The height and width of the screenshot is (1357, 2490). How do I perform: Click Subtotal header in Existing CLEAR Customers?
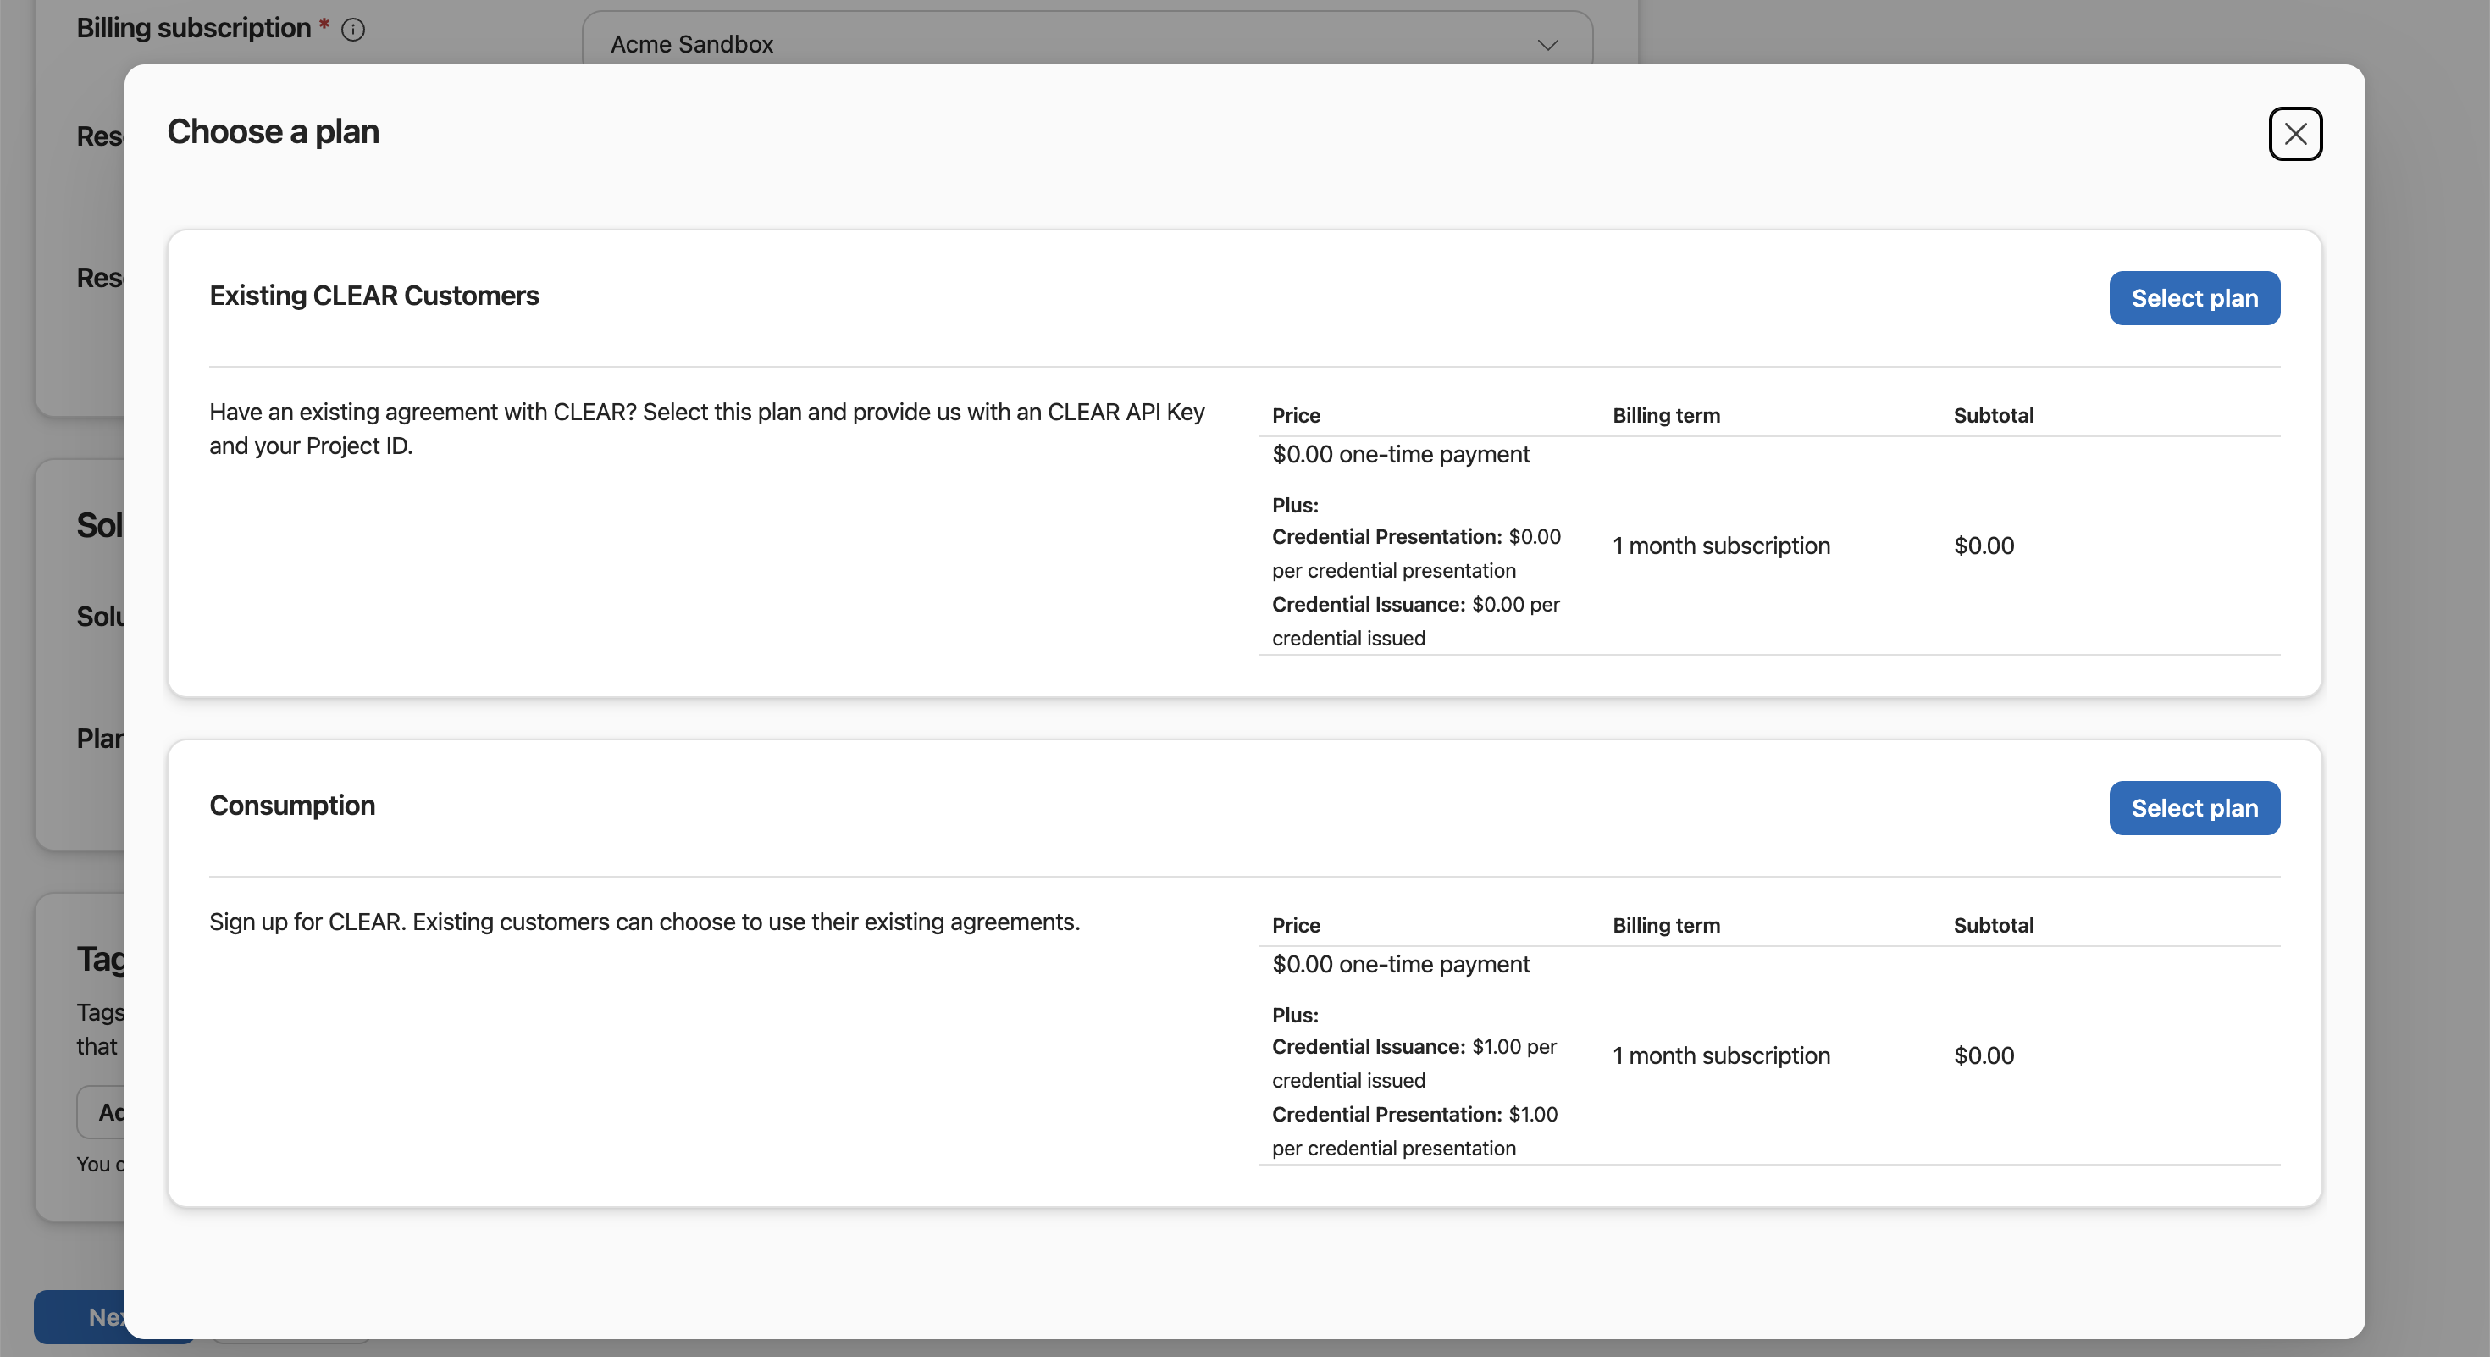click(x=1993, y=415)
